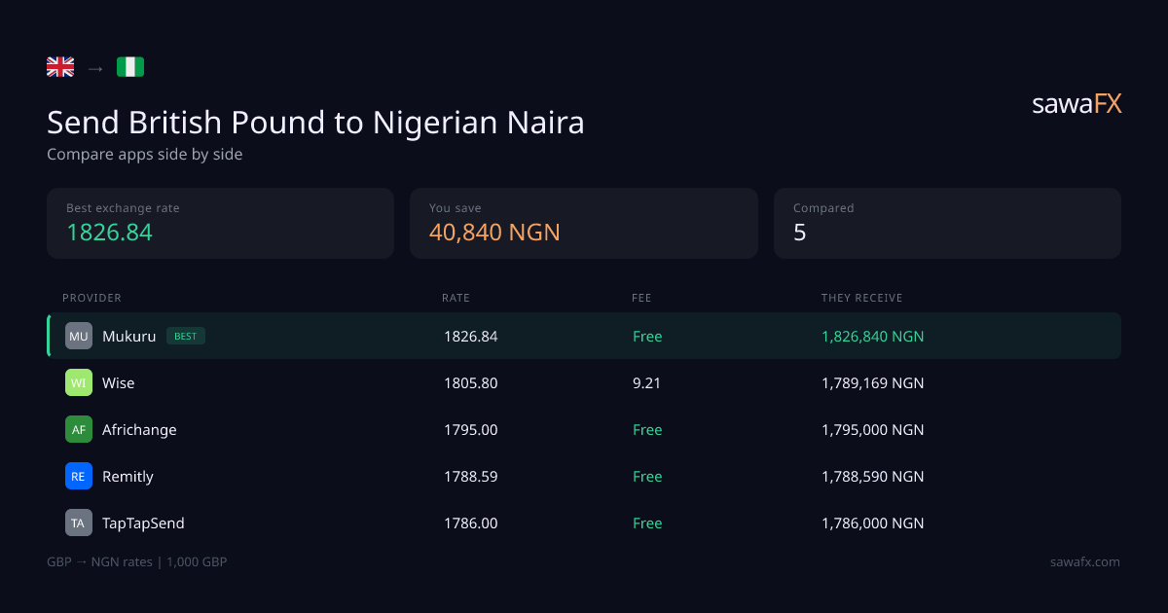Click the Africhange AF provider icon
The height and width of the screenshot is (613, 1168).
coord(79,429)
